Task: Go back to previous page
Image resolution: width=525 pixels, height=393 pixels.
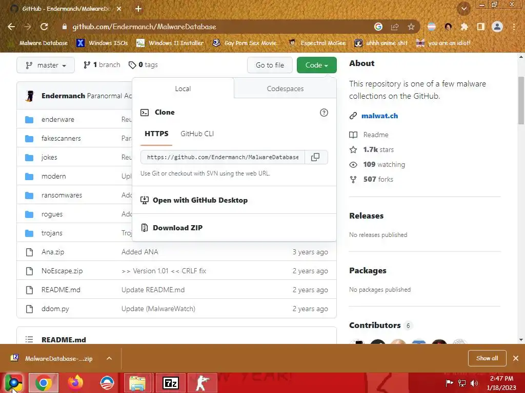Action: (x=11, y=27)
